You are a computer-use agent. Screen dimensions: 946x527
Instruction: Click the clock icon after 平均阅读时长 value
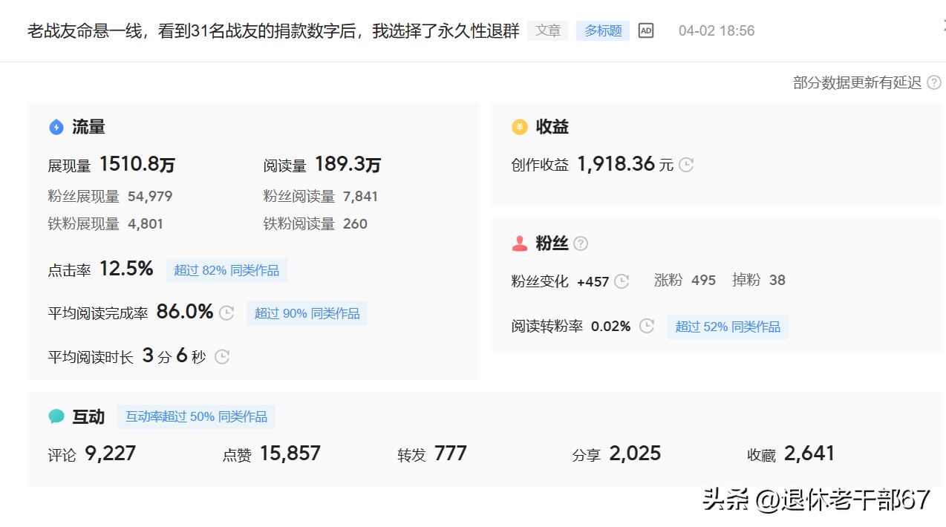pos(221,357)
